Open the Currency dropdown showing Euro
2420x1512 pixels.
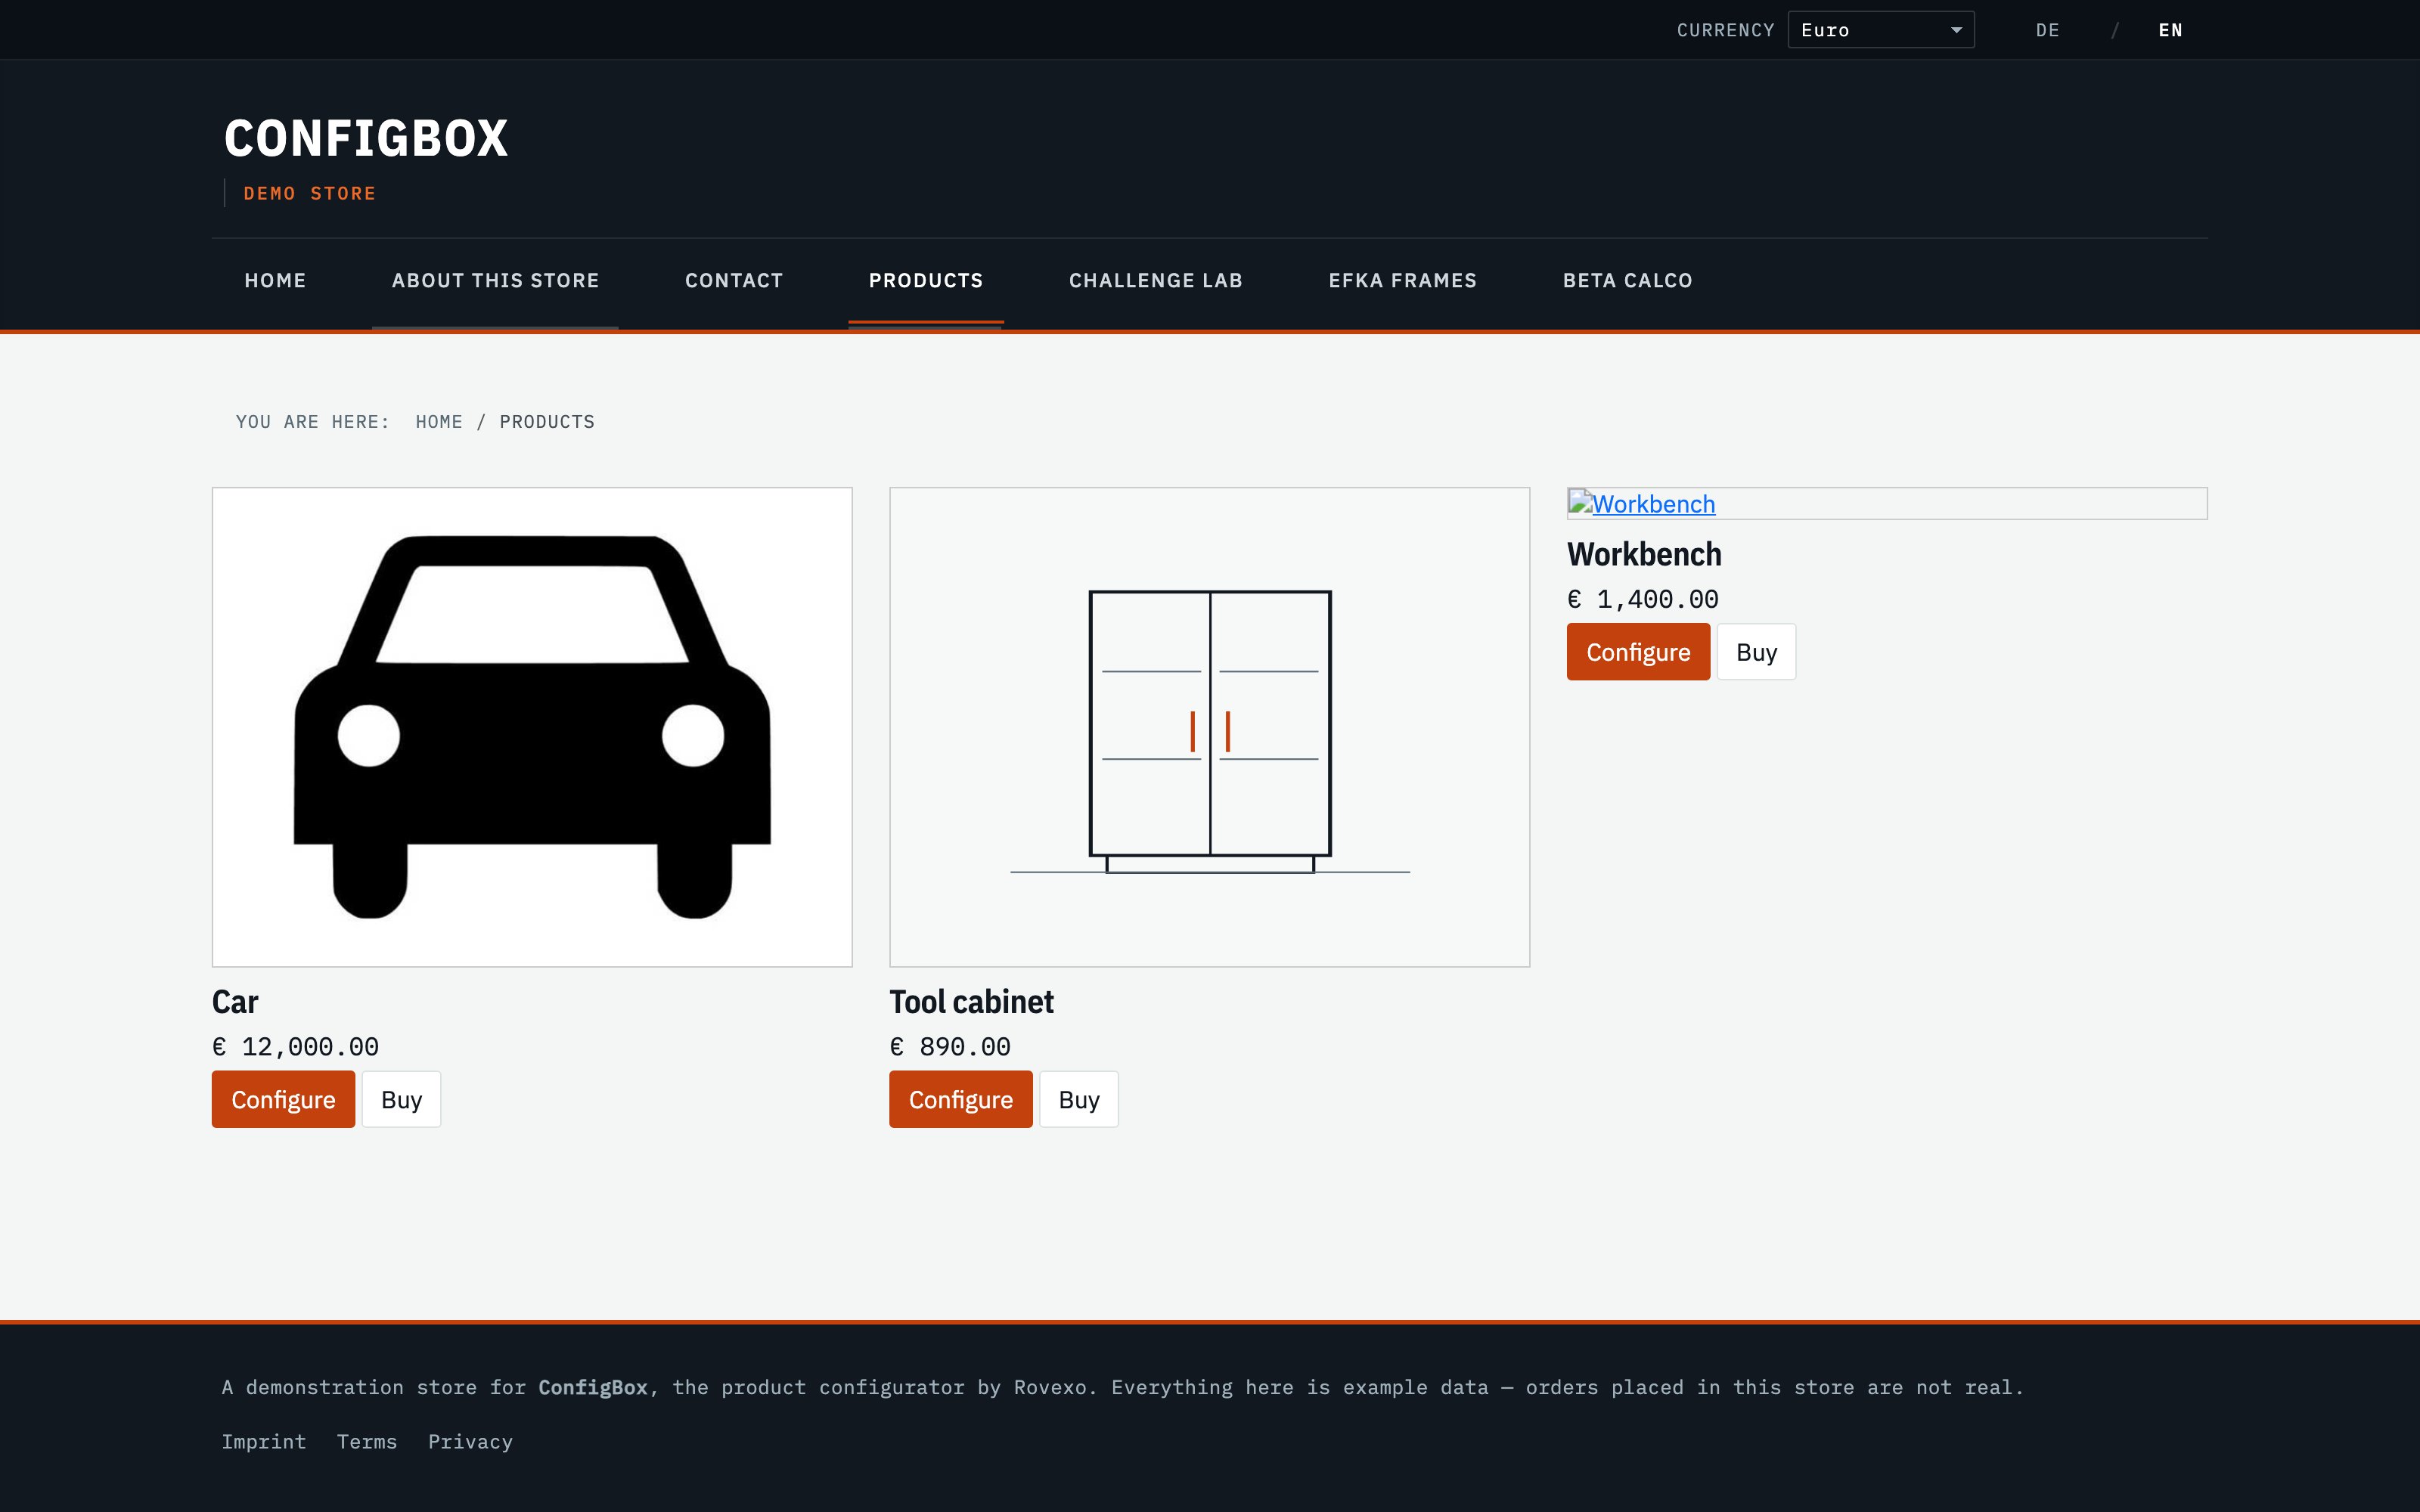(x=1880, y=30)
